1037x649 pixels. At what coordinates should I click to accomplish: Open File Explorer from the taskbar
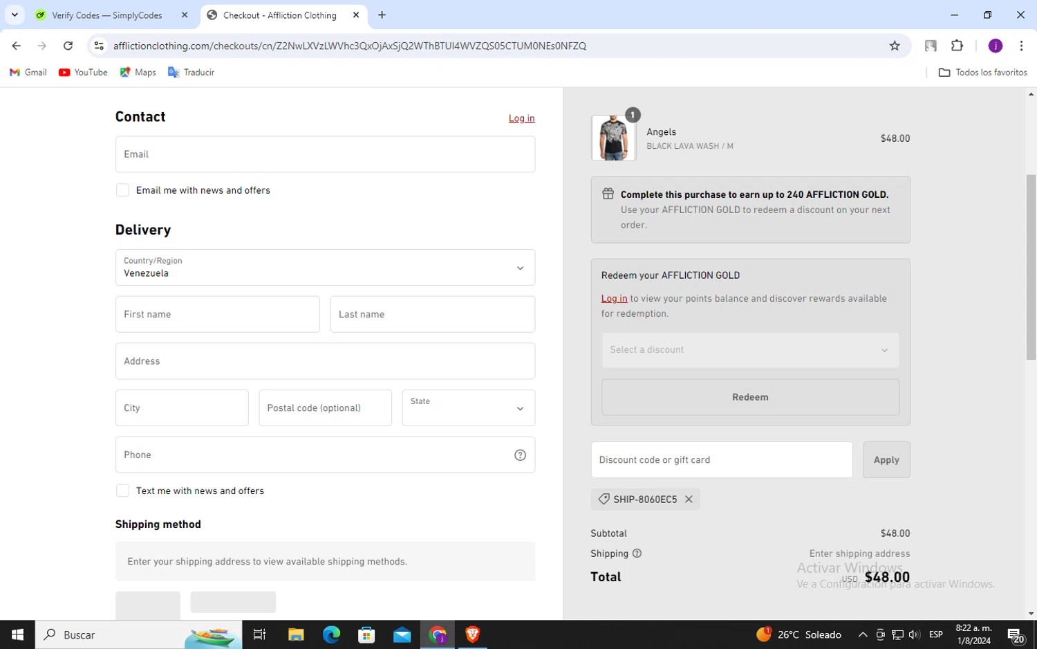(x=296, y=634)
